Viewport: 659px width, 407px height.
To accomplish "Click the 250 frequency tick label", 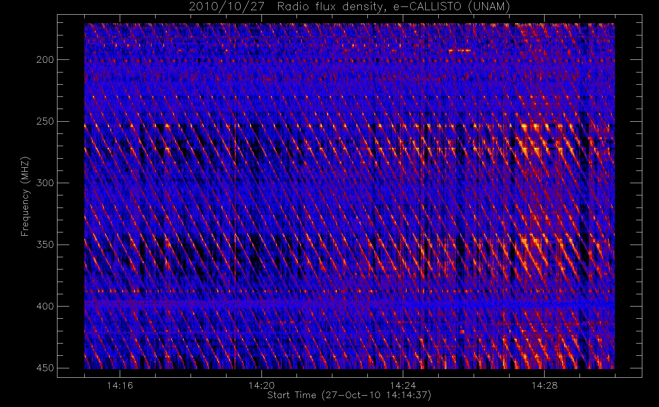I will 45,121.
